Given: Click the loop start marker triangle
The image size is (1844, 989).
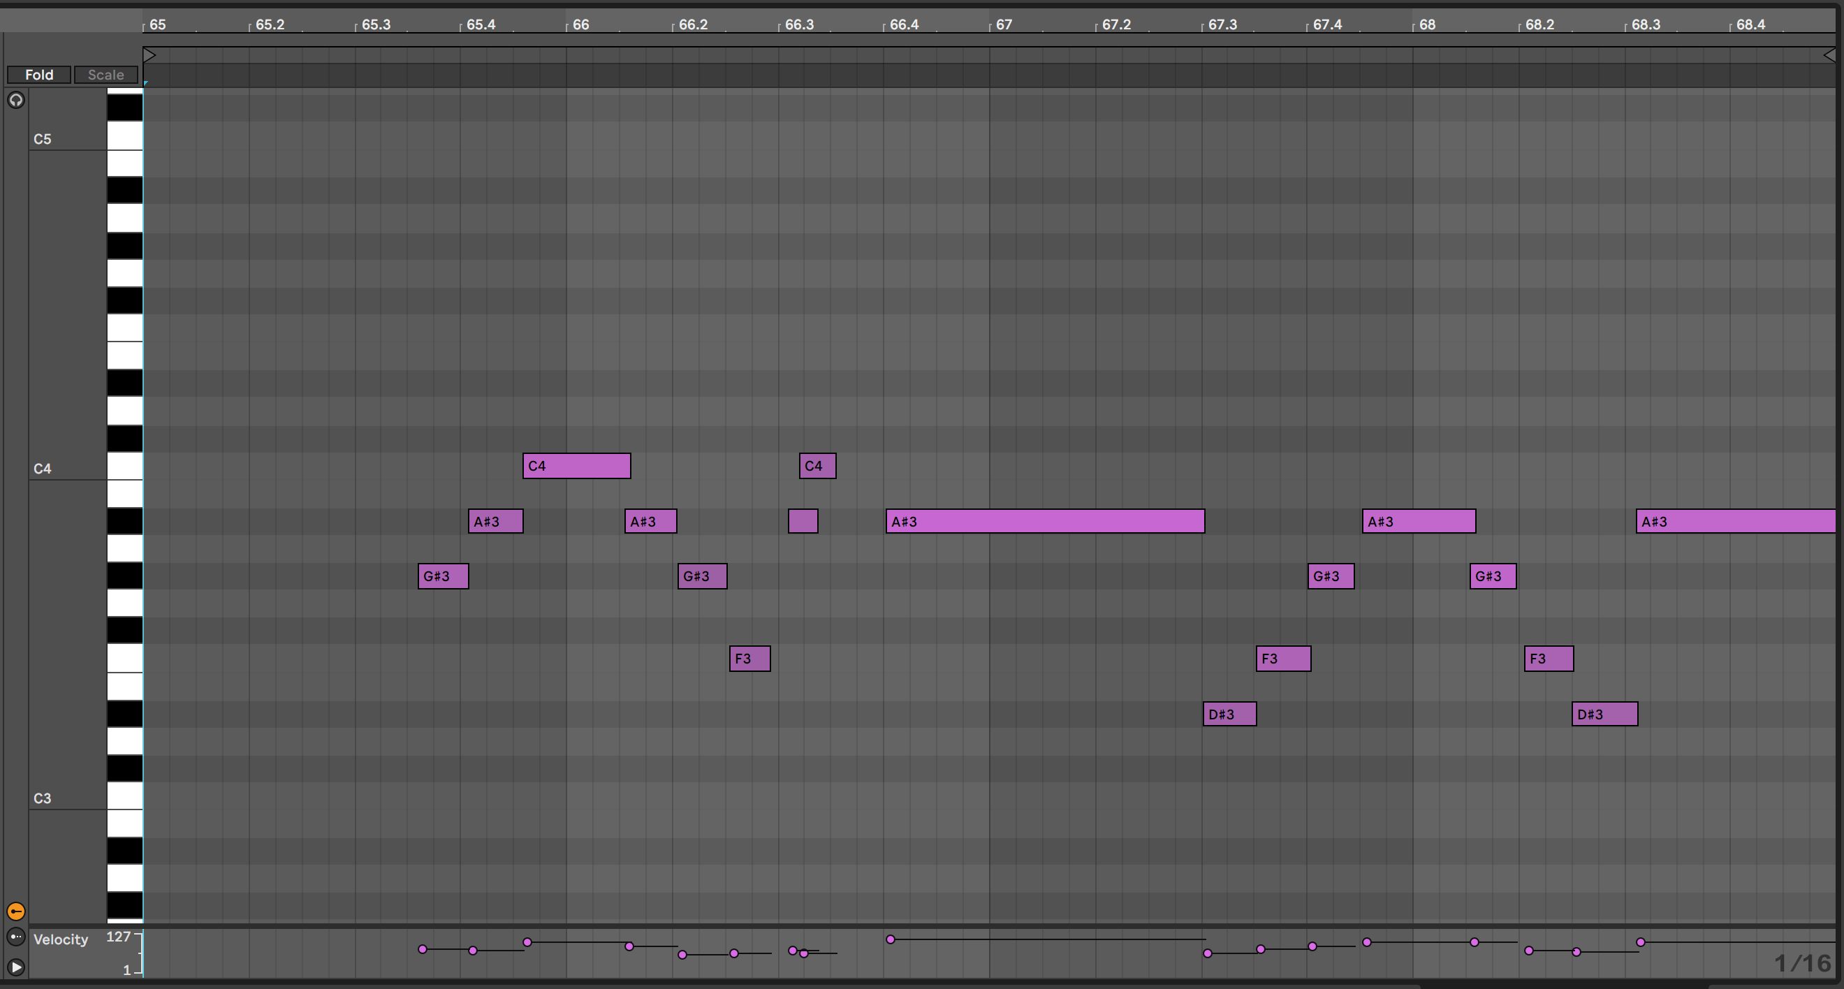Looking at the screenshot, I should pos(149,55).
